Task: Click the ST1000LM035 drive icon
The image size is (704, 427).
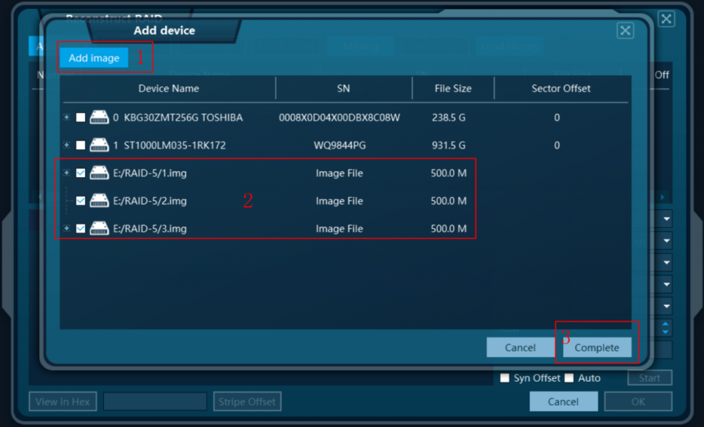Action: (x=100, y=146)
